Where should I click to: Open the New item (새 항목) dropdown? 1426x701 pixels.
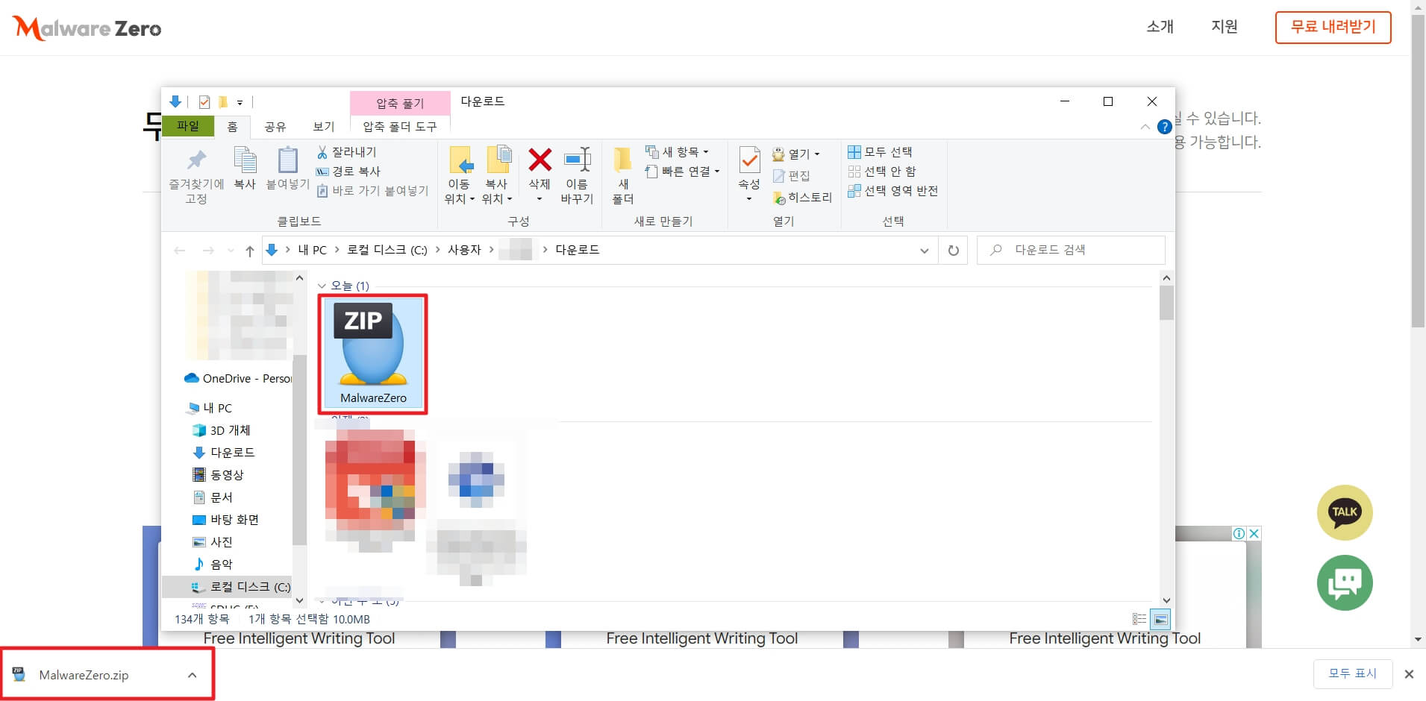point(677,152)
